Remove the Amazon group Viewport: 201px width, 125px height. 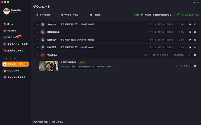tap(195, 24)
